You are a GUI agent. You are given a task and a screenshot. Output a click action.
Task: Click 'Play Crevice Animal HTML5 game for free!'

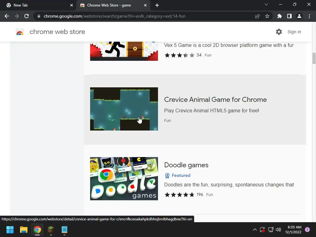pos(212,111)
